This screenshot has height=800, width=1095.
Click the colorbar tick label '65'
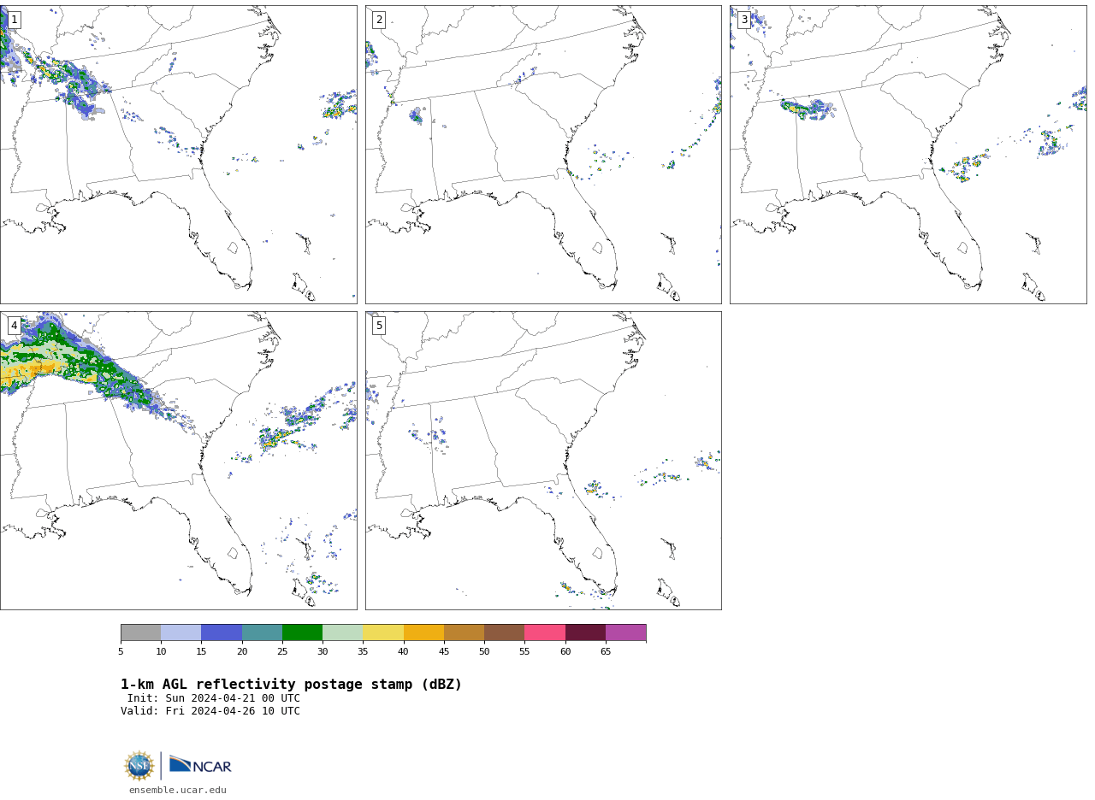[606, 652]
